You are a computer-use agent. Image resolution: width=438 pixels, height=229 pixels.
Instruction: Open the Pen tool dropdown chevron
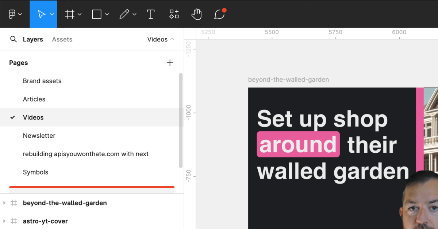pos(134,14)
